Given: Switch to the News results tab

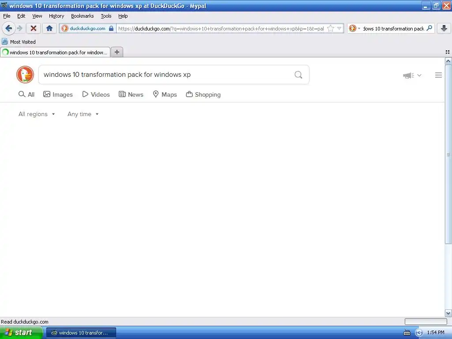Looking at the screenshot, I should [x=131, y=94].
